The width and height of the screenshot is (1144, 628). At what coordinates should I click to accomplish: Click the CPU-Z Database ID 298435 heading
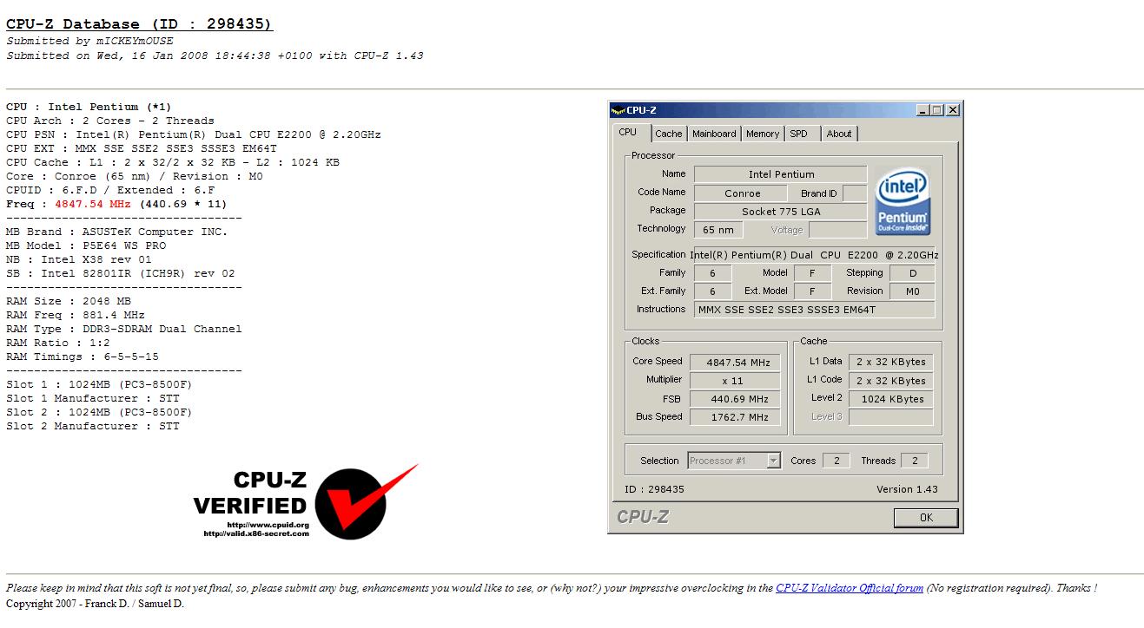(140, 24)
